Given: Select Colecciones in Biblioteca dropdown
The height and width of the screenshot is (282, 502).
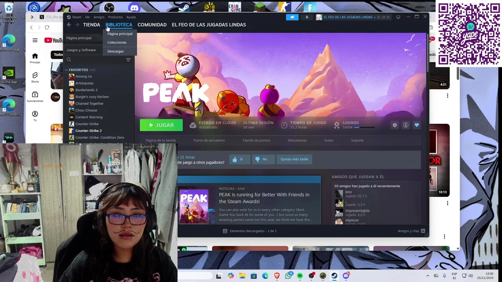Looking at the screenshot, I should tap(117, 42).
